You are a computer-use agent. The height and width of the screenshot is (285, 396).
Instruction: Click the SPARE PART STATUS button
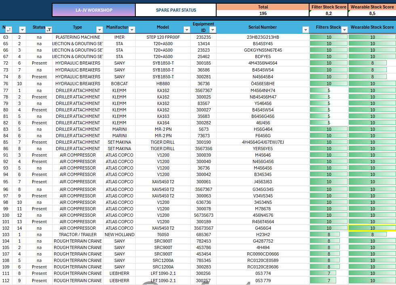tap(176, 10)
